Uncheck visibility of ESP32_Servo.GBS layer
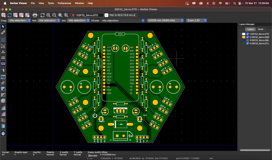 pos(248,37)
